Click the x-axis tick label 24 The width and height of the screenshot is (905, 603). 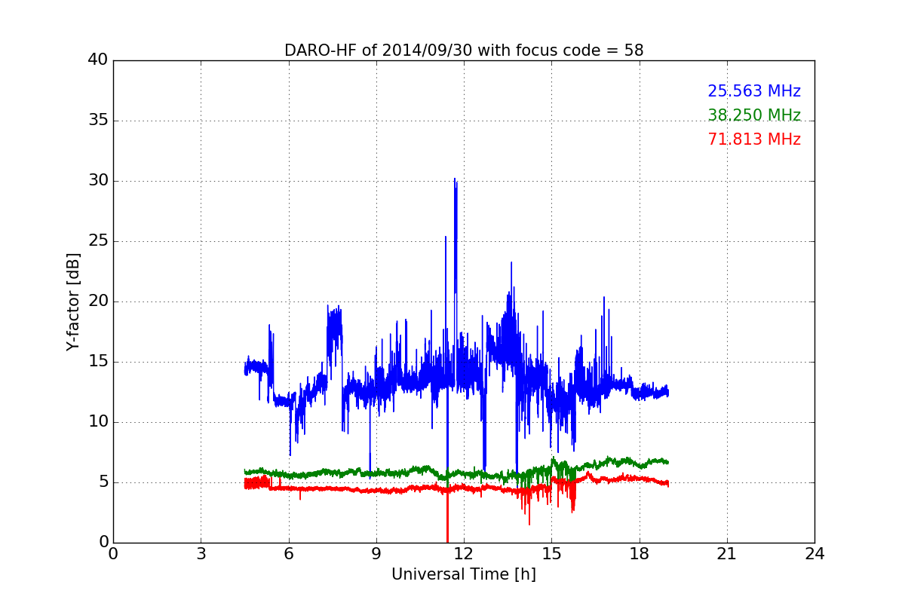(814, 554)
